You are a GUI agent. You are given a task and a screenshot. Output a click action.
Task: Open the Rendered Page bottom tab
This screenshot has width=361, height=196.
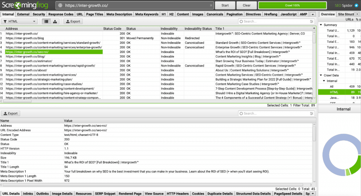130,194
